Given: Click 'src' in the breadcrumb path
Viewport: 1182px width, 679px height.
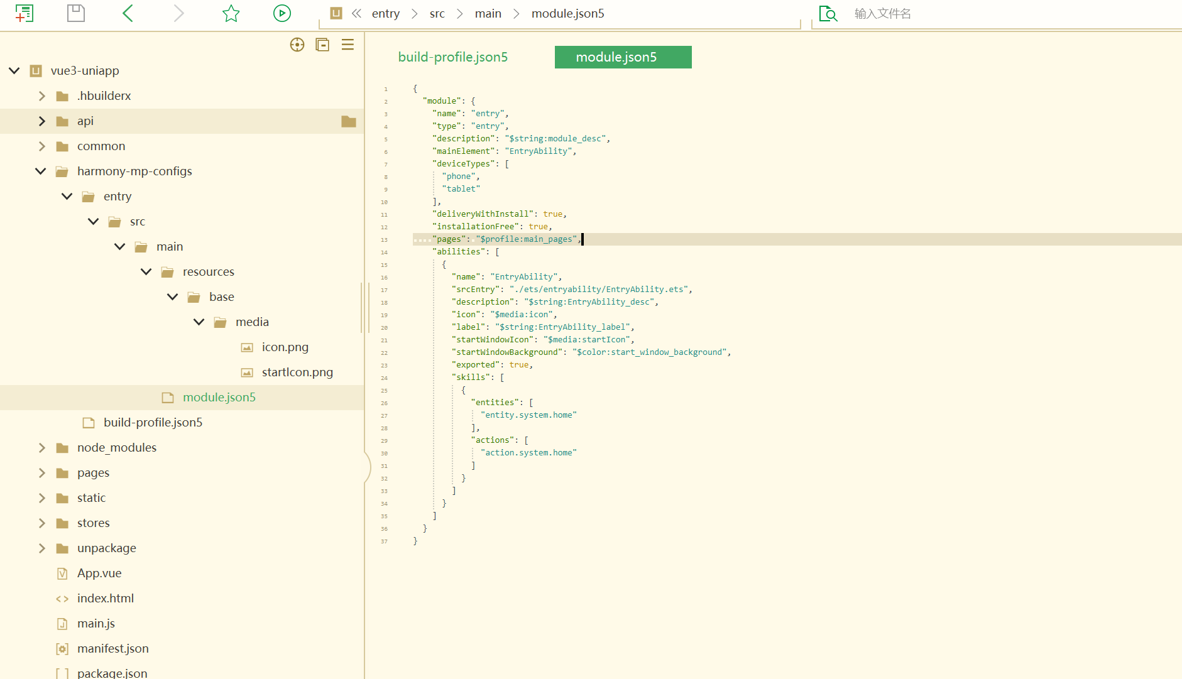Looking at the screenshot, I should (437, 13).
